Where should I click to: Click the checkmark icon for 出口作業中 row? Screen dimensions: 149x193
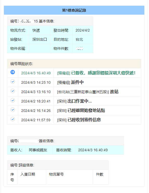(x=13, y=100)
